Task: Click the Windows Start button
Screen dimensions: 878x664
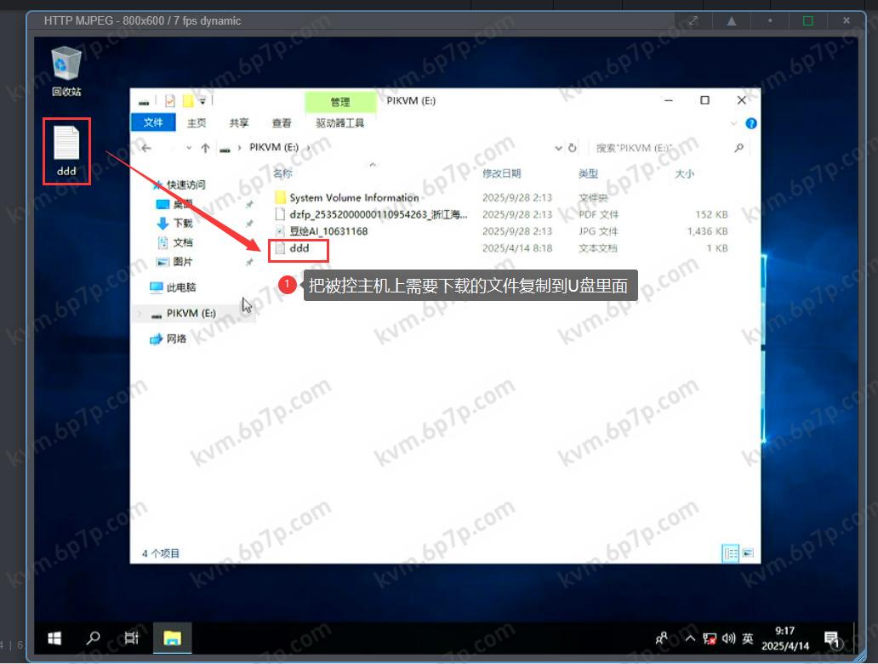Action: click(54, 638)
